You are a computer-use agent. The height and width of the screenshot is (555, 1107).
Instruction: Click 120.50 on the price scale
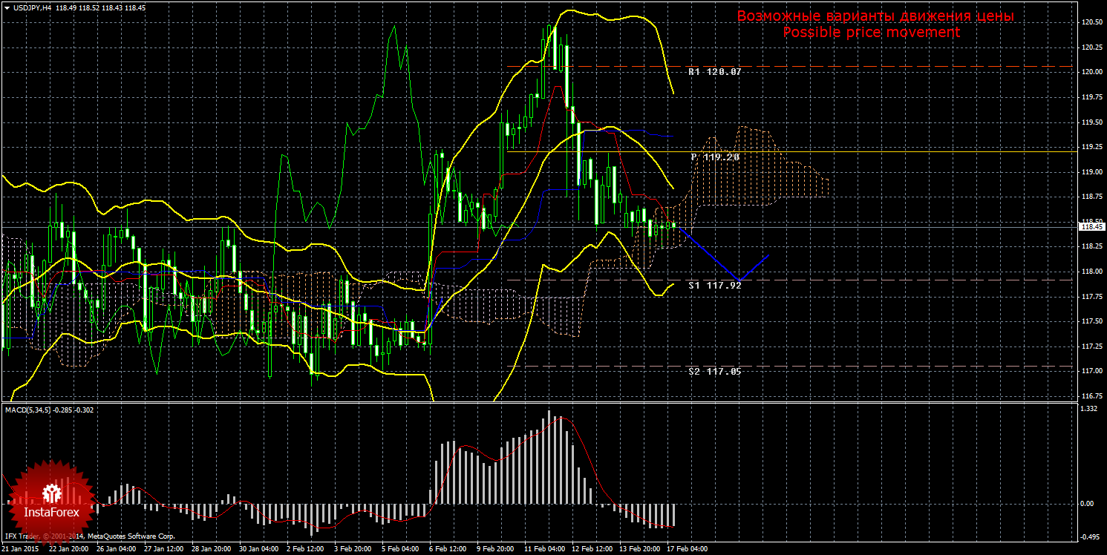(x=1091, y=22)
